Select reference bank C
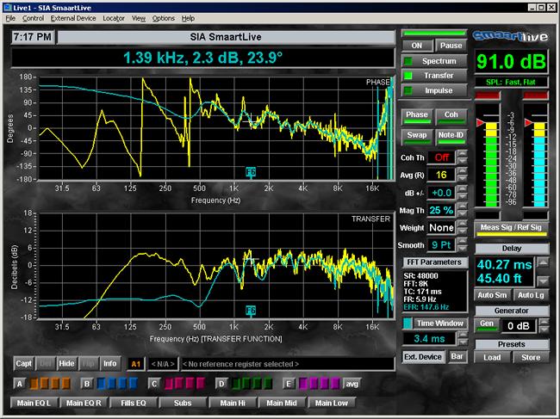 tap(154, 384)
